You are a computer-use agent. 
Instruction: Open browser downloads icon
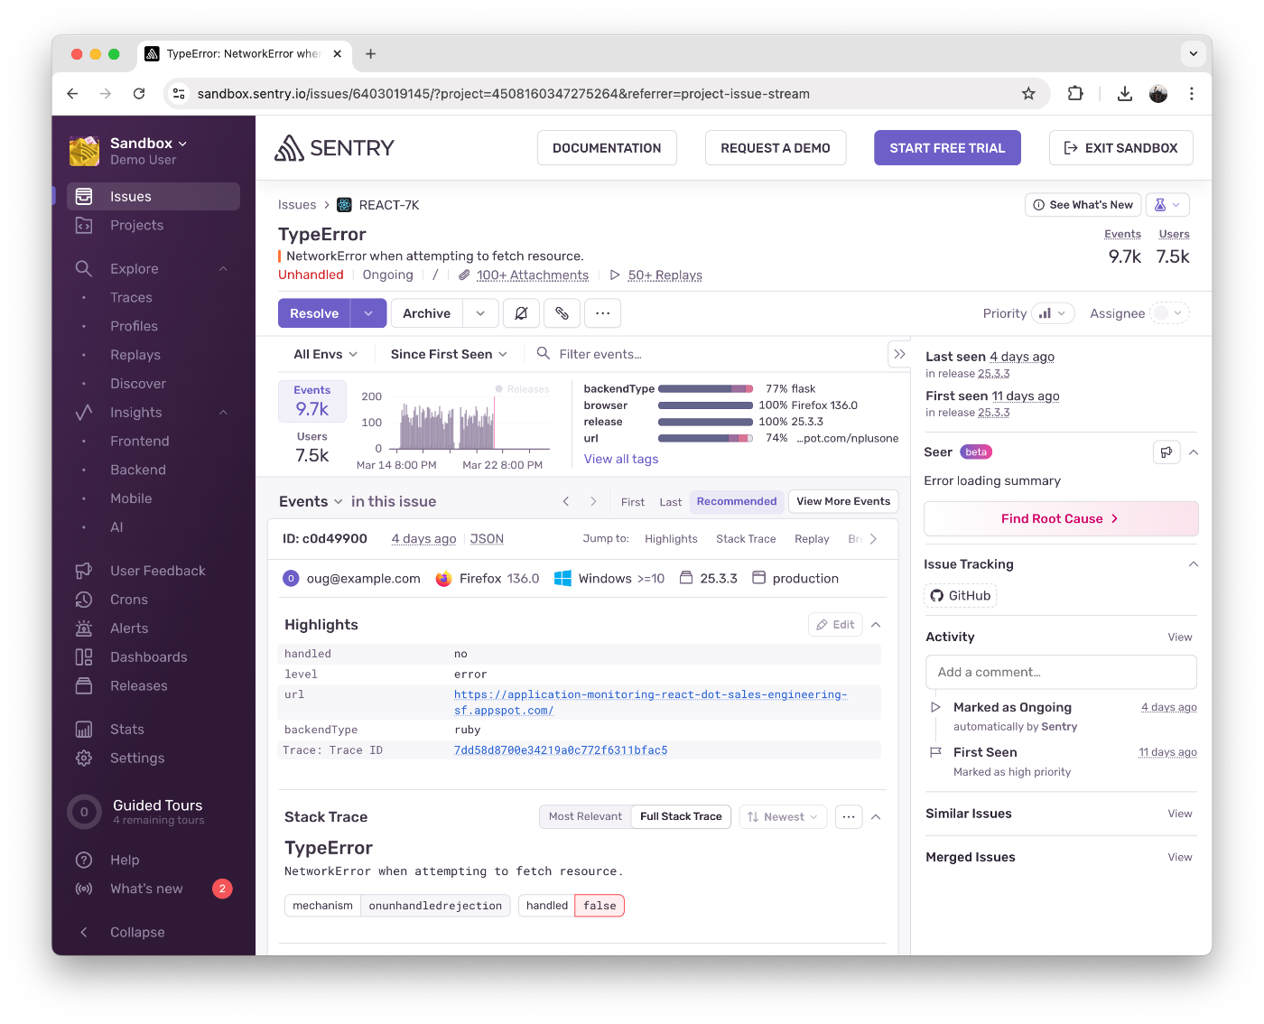click(1125, 94)
